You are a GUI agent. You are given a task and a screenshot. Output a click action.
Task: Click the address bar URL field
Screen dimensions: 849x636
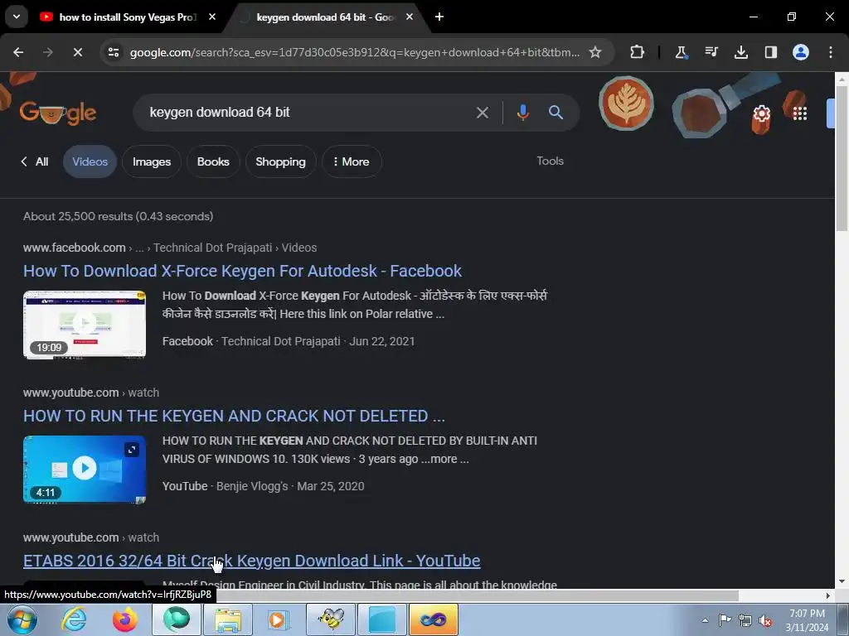355,52
